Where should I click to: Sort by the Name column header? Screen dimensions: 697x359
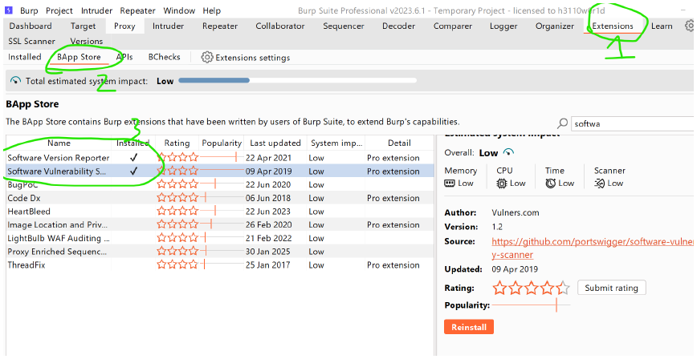tap(59, 143)
